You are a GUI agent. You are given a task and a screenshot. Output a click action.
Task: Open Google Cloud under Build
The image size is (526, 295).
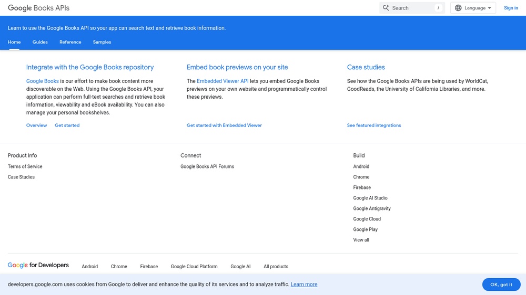367,219
